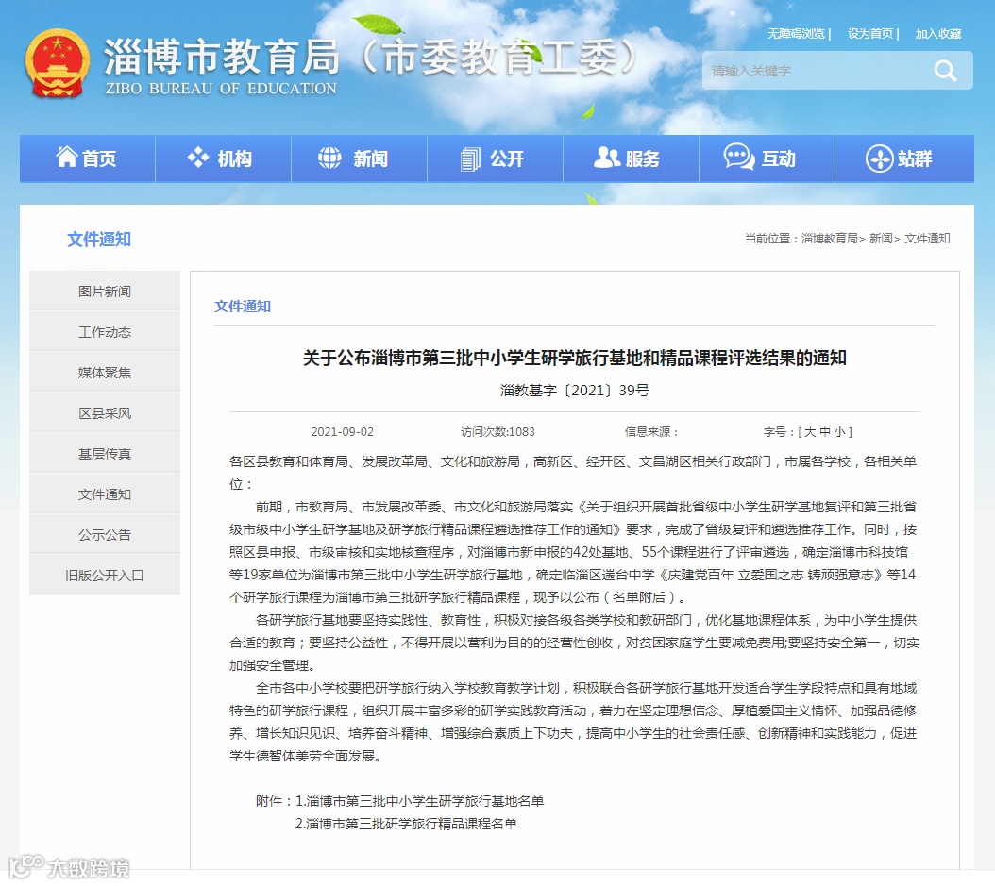Open the 公开 navigation menu item
995x886 pixels.
tap(495, 159)
